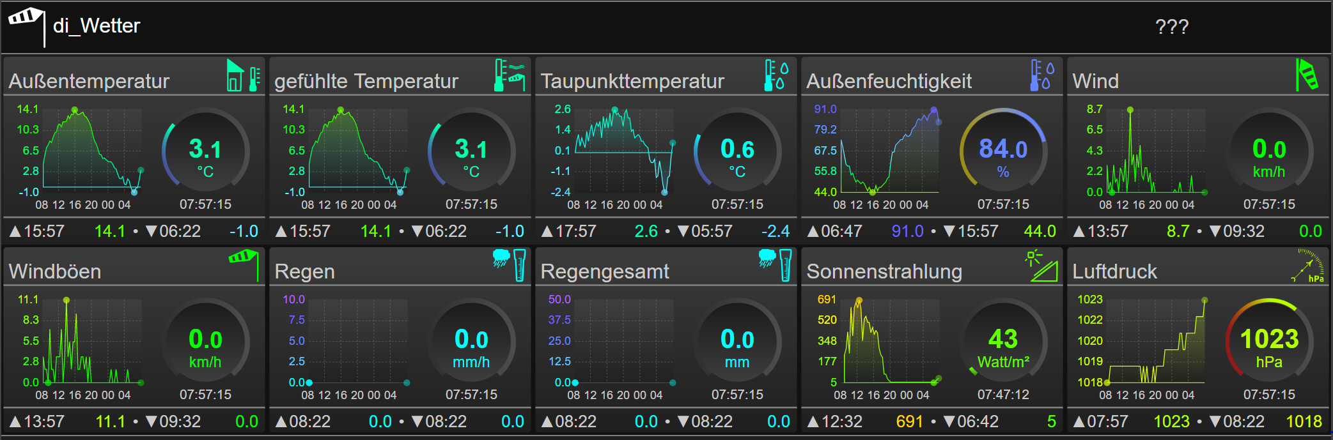Viewport: 1333px width, 440px height.
Task: Click the house thermometer icon in Außentemperatur
Action: 244,75
